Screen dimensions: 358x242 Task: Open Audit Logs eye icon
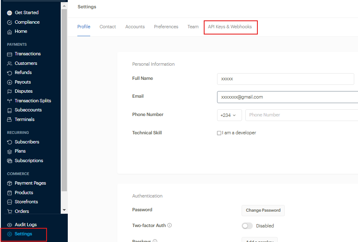[x=10, y=225]
